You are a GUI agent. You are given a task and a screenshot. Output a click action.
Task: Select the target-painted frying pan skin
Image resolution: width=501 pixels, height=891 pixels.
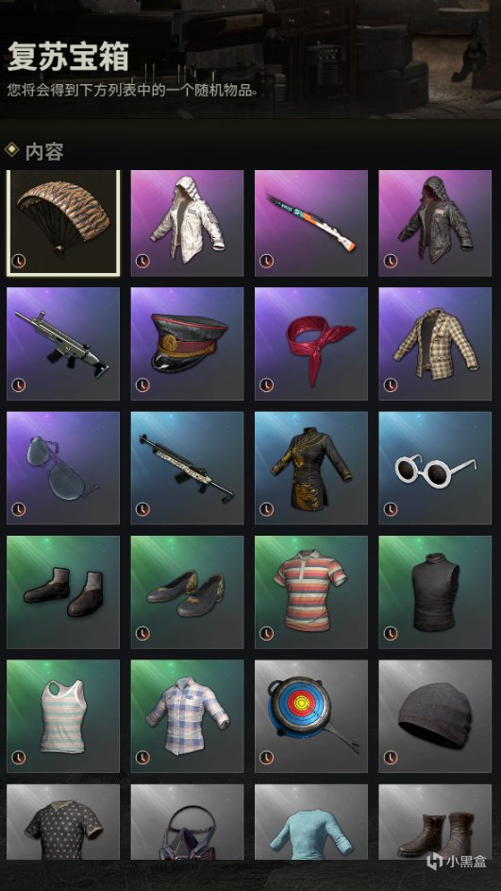311,716
